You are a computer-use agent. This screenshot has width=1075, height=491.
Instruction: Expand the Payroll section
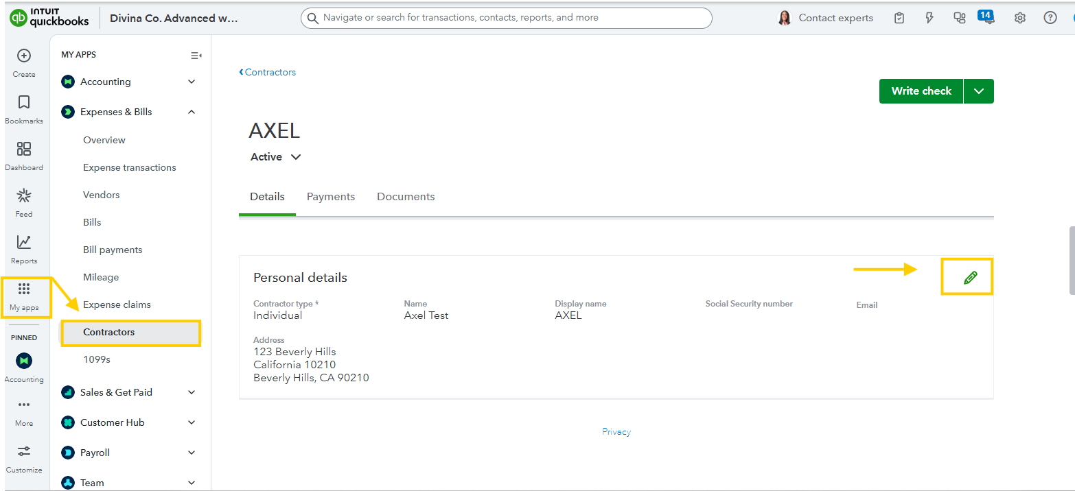click(192, 453)
